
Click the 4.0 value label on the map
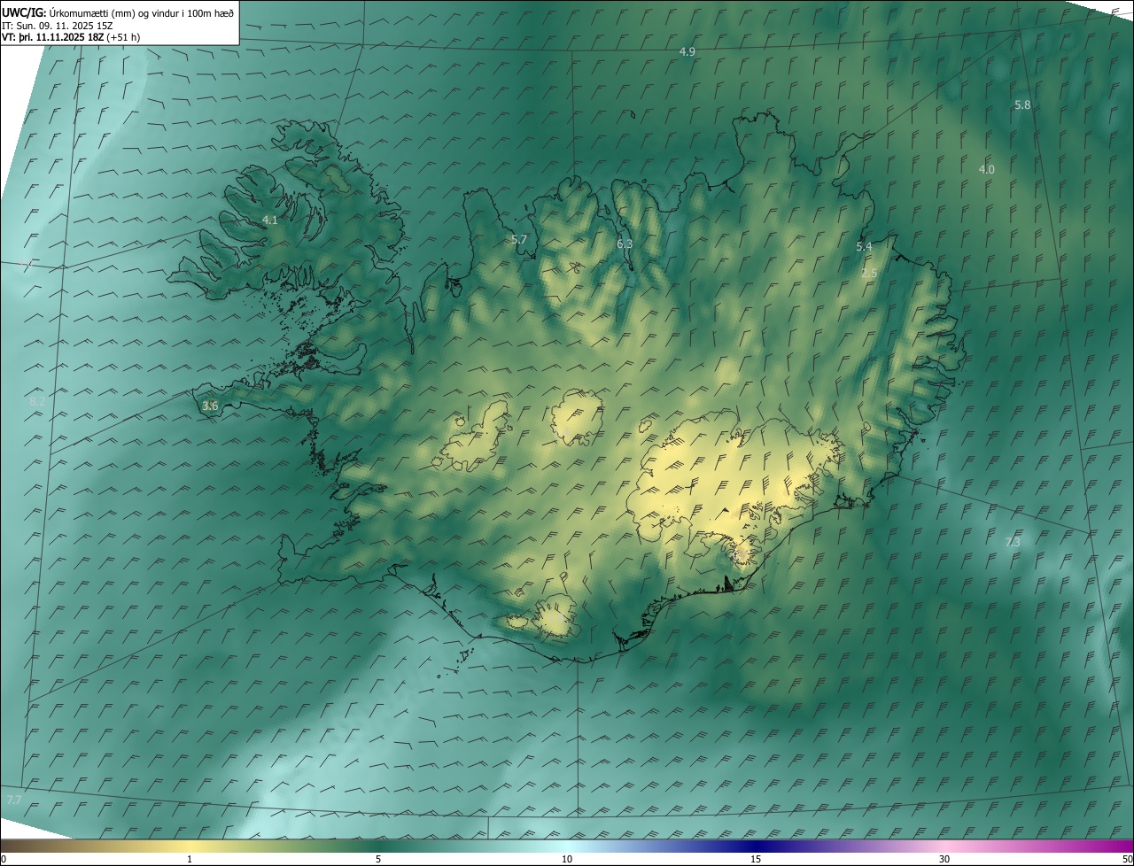[x=986, y=169]
